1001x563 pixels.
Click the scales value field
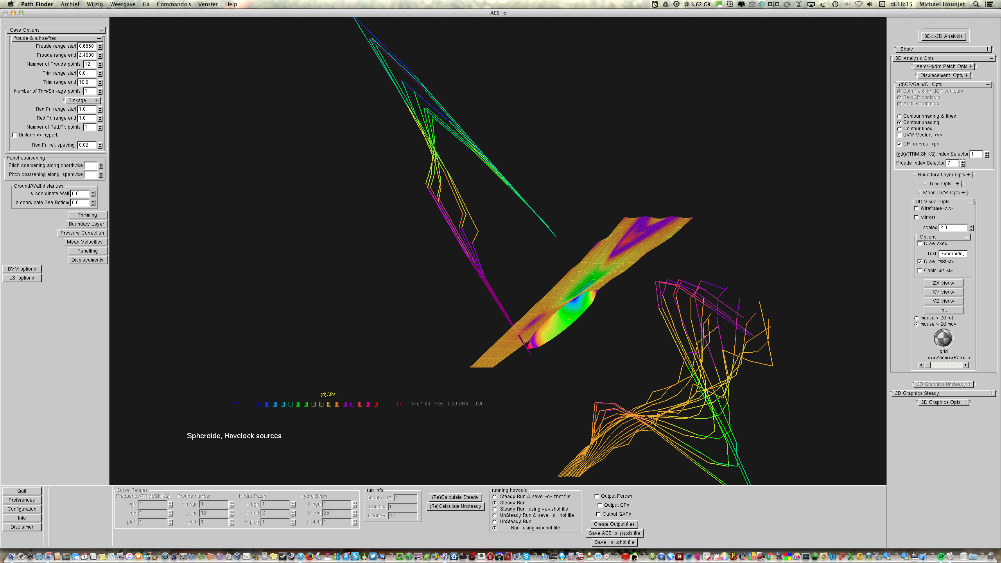(953, 228)
